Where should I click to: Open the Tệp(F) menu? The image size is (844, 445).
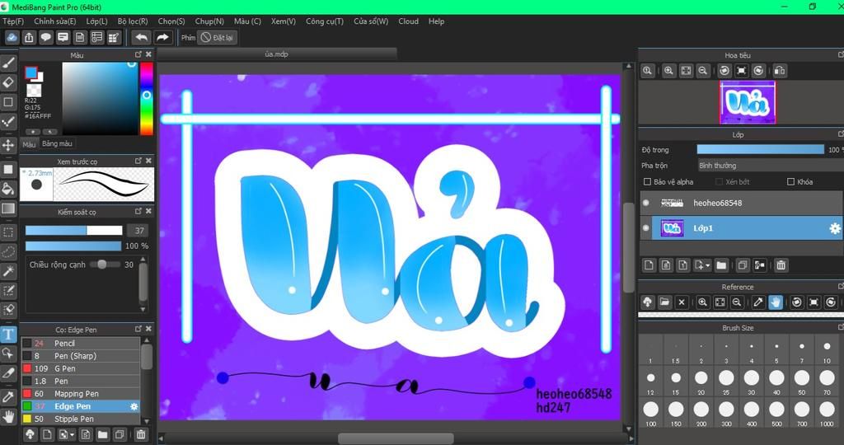(x=13, y=21)
